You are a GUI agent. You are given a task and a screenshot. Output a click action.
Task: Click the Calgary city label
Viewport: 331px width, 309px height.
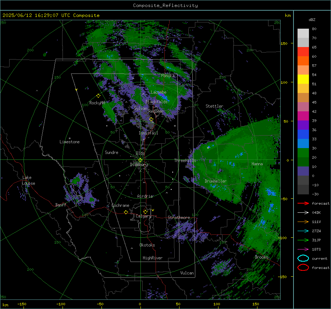point(143,216)
